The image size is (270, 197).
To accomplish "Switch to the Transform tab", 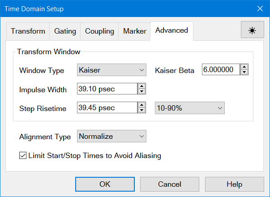I will coord(28,31).
